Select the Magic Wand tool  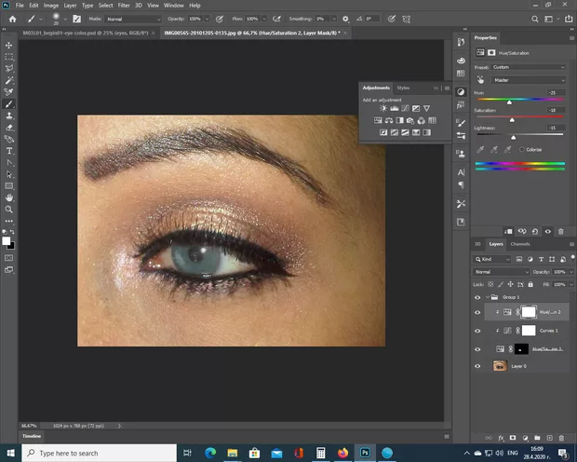[x=9, y=80]
